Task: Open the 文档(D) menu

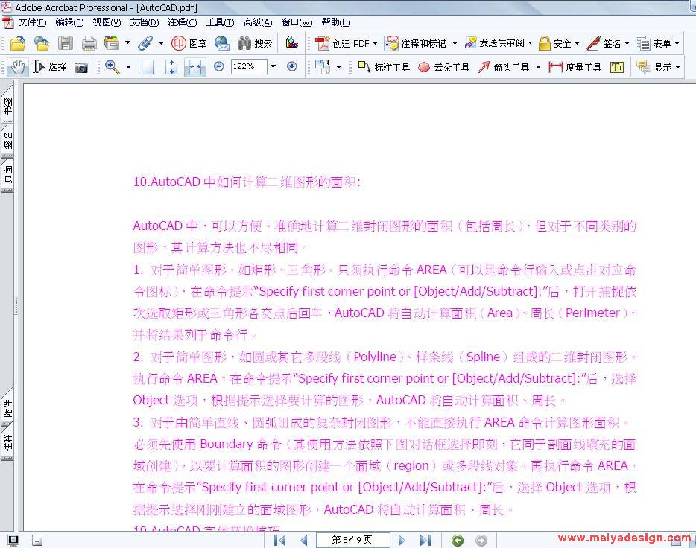Action: [144, 22]
